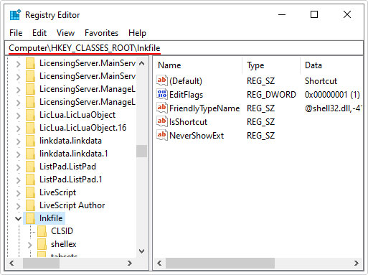The height and width of the screenshot is (275, 368).
Task: Open the View menu
Action: pos(65,33)
